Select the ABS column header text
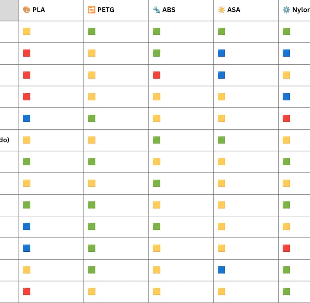 click(x=169, y=10)
